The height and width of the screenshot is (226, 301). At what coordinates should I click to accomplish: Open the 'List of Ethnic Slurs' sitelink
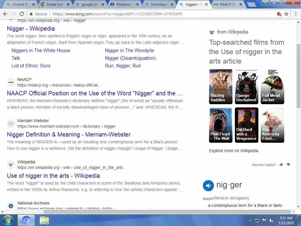click(31, 66)
